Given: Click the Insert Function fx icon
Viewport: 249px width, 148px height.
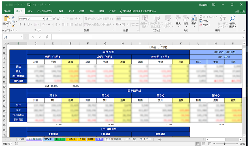Looking at the screenshot, I should tap(47, 37).
